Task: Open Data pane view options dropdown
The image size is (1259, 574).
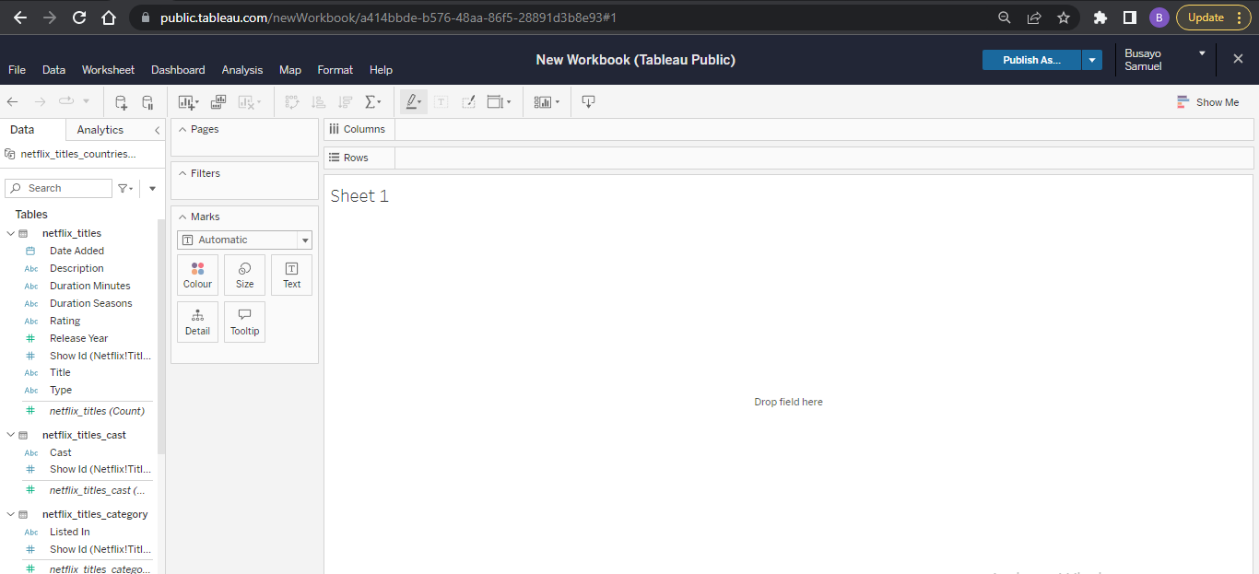Action: click(x=152, y=188)
